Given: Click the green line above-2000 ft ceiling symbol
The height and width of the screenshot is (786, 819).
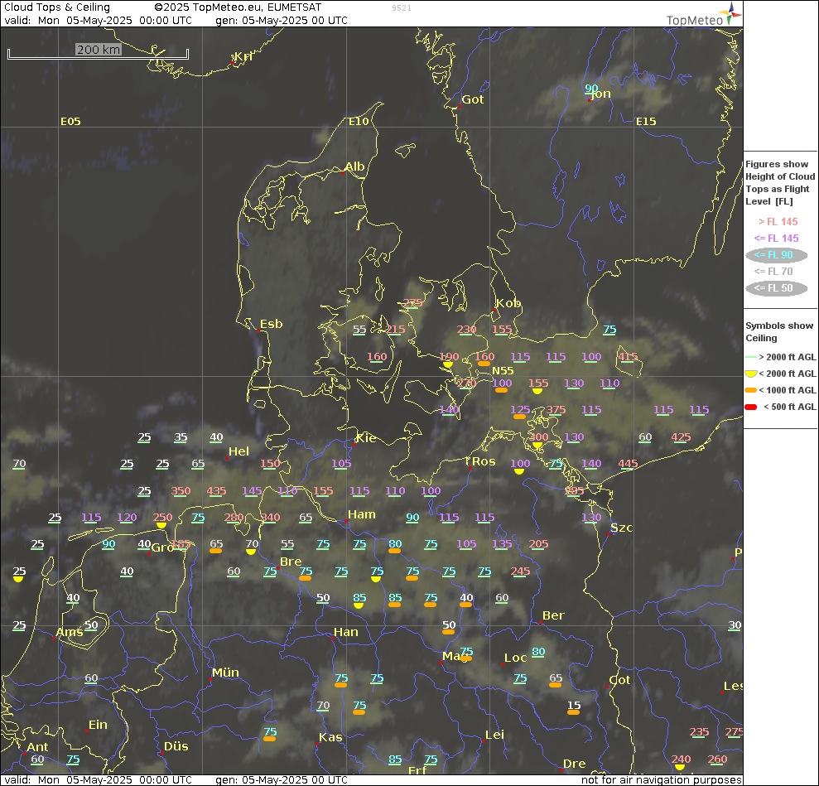Looking at the screenshot, I should tap(750, 357).
